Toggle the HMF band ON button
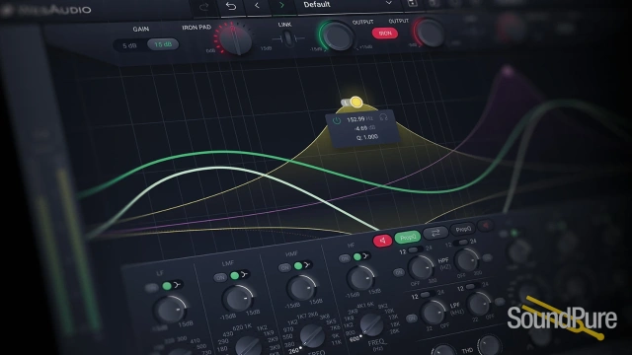This screenshot has height=355, width=632. pyautogui.click(x=284, y=268)
